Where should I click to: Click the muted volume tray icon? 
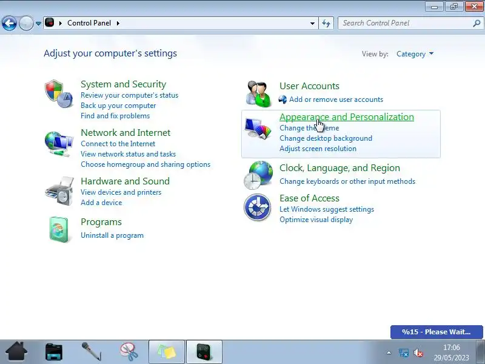tap(418, 353)
